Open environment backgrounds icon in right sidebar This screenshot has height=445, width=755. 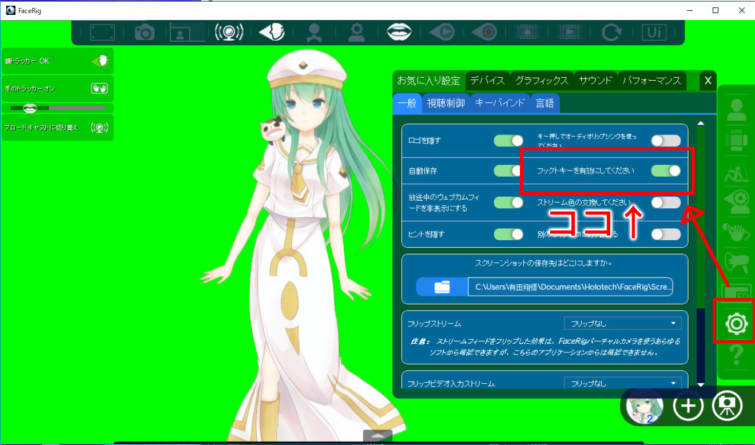click(x=736, y=171)
